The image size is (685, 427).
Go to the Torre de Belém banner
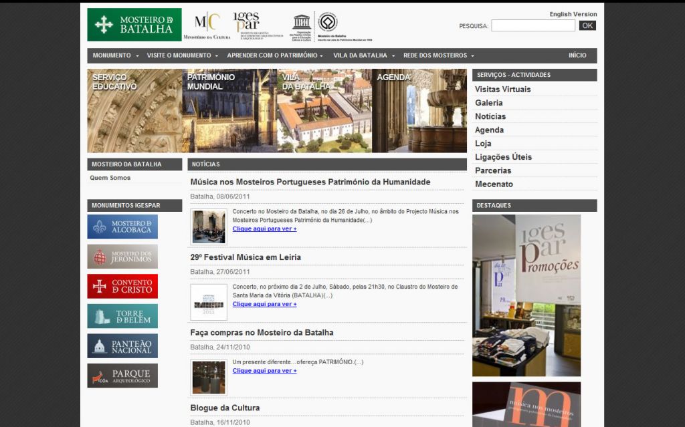click(122, 316)
